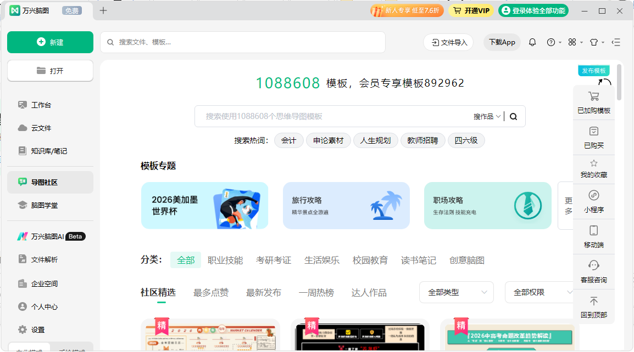
Task: Open 文件解析 in the sidebar
Action: 50,259
